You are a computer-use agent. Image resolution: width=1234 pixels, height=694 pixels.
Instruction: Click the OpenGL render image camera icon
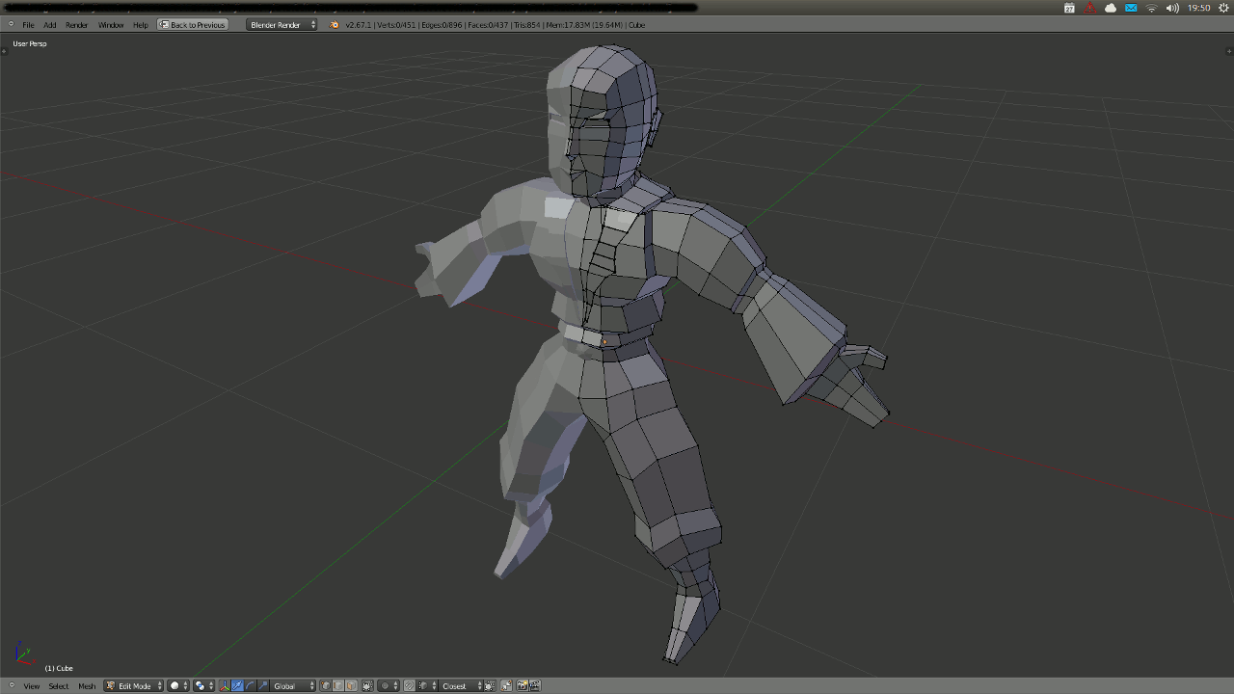(x=522, y=686)
